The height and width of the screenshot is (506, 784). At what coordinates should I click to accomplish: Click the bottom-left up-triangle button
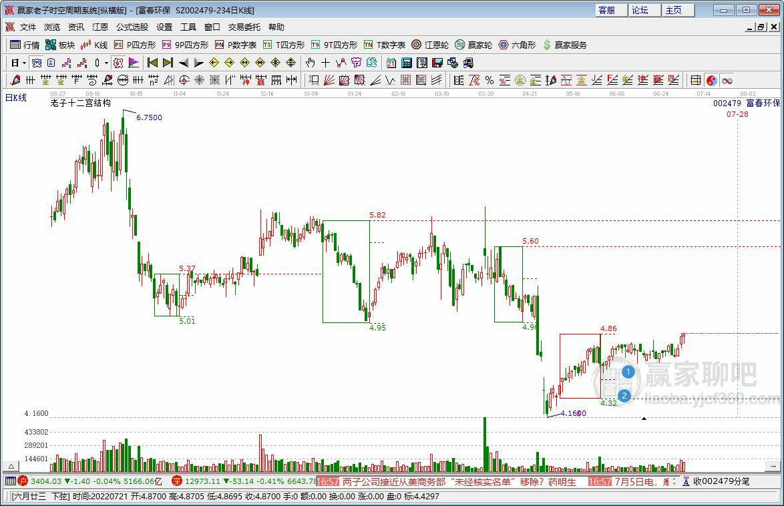(x=11, y=466)
